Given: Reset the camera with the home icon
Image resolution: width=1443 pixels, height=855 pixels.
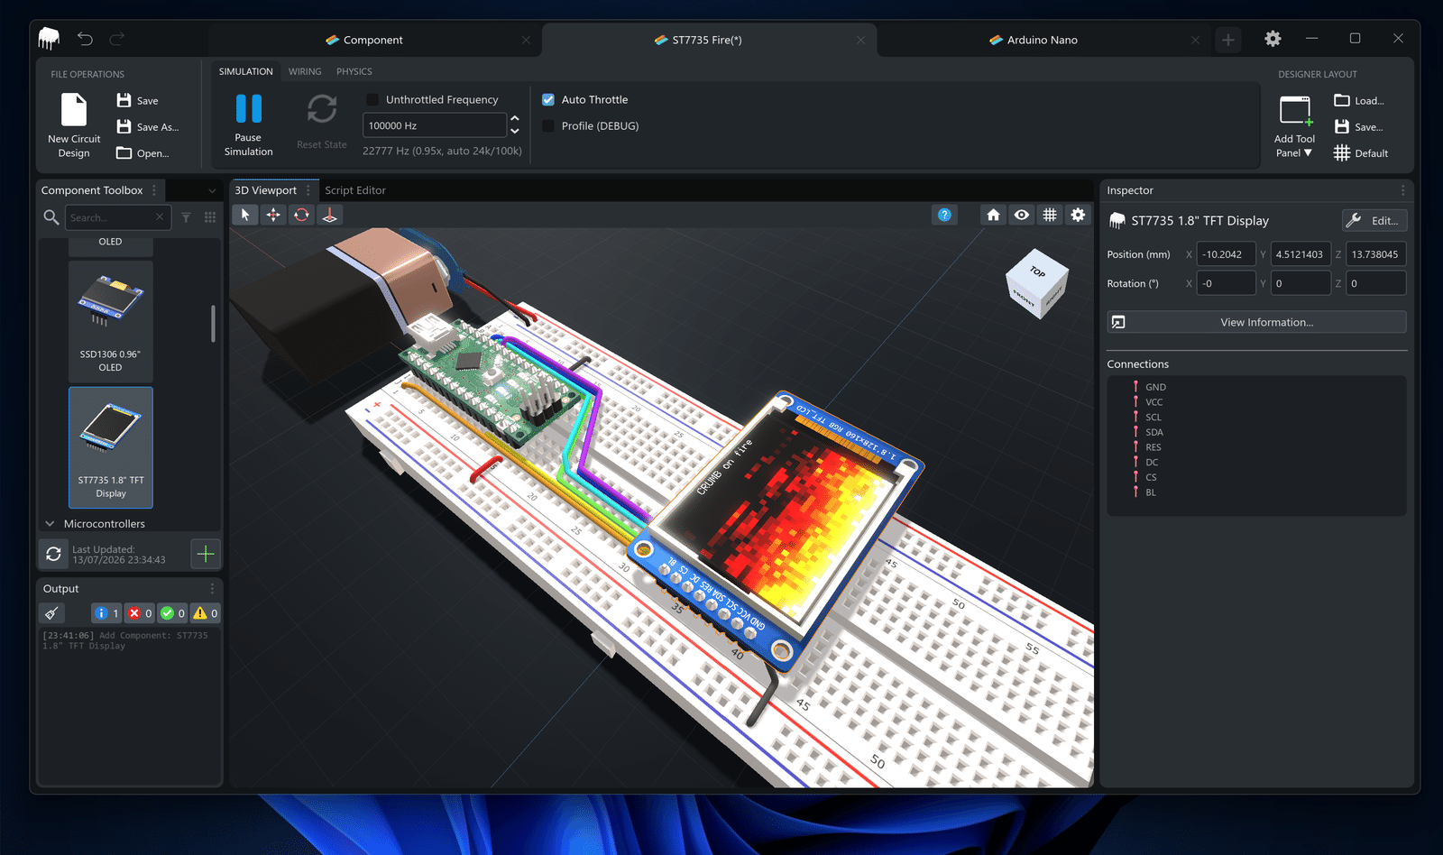Looking at the screenshot, I should (x=993, y=215).
